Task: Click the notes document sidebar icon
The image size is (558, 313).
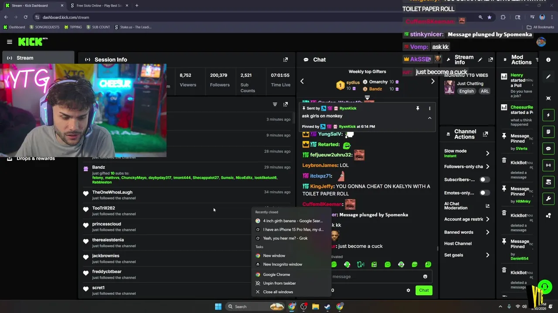Action: [x=548, y=132]
